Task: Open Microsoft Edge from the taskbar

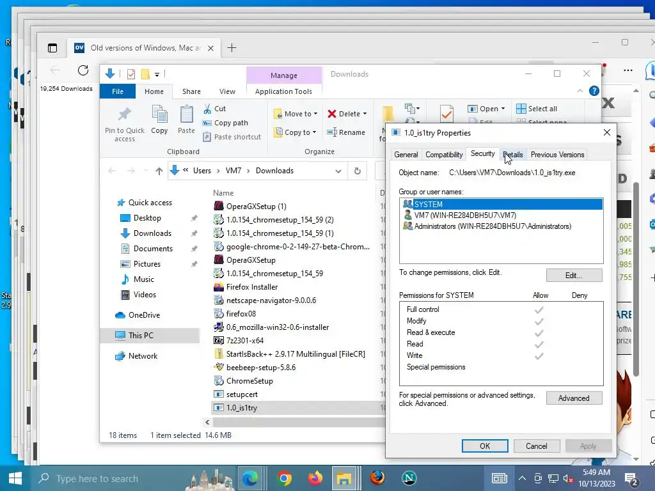Action: click(x=250, y=478)
